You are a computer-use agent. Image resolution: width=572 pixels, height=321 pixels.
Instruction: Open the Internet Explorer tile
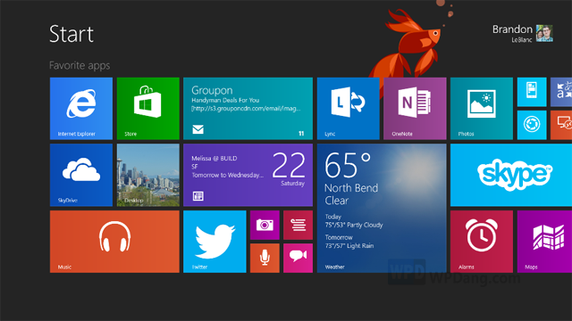(81, 109)
